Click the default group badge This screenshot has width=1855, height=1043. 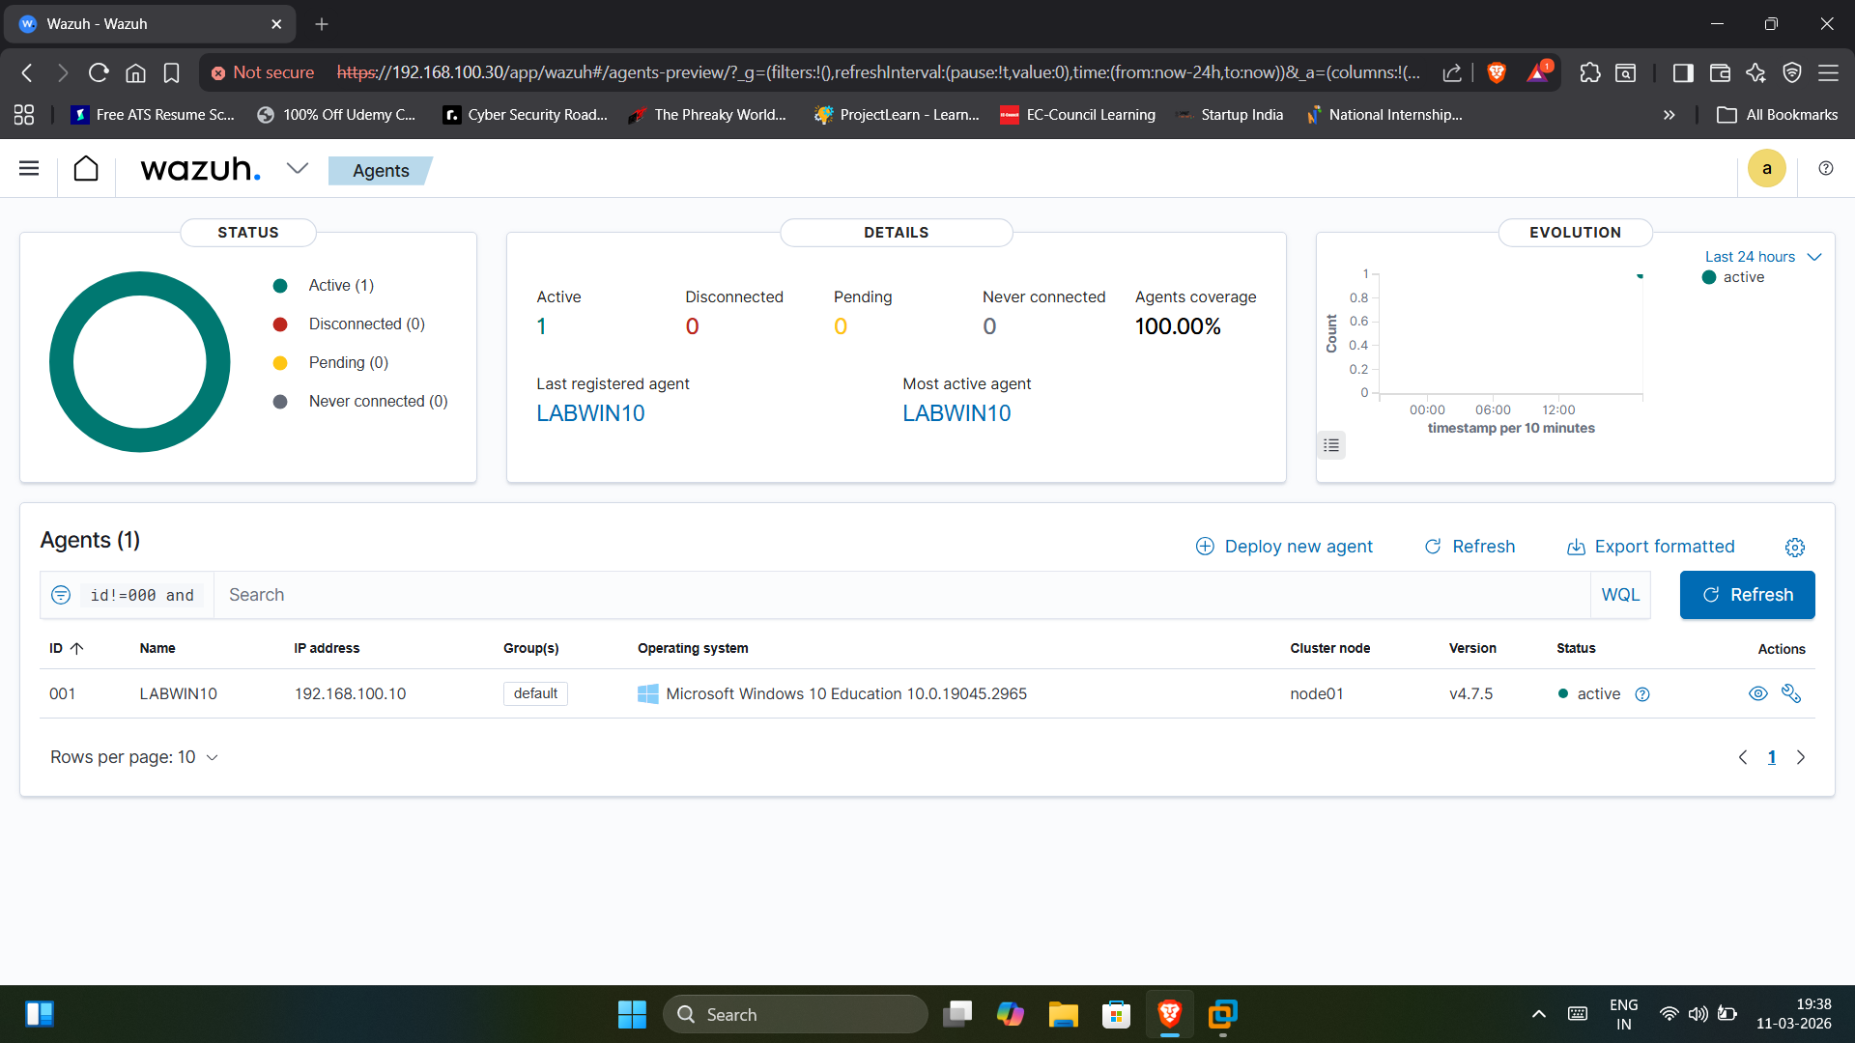[535, 693]
